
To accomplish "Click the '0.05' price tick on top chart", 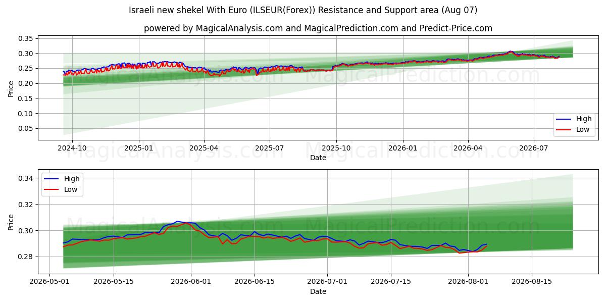I will pyautogui.click(x=26, y=128).
